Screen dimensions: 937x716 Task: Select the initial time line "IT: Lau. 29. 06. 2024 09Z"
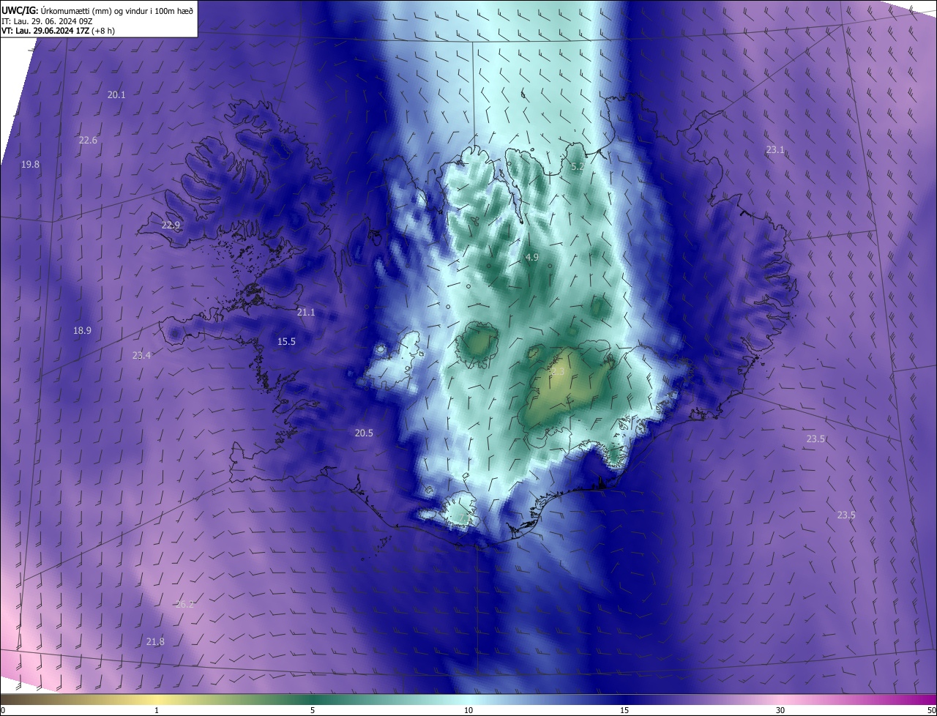coord(47,21)
